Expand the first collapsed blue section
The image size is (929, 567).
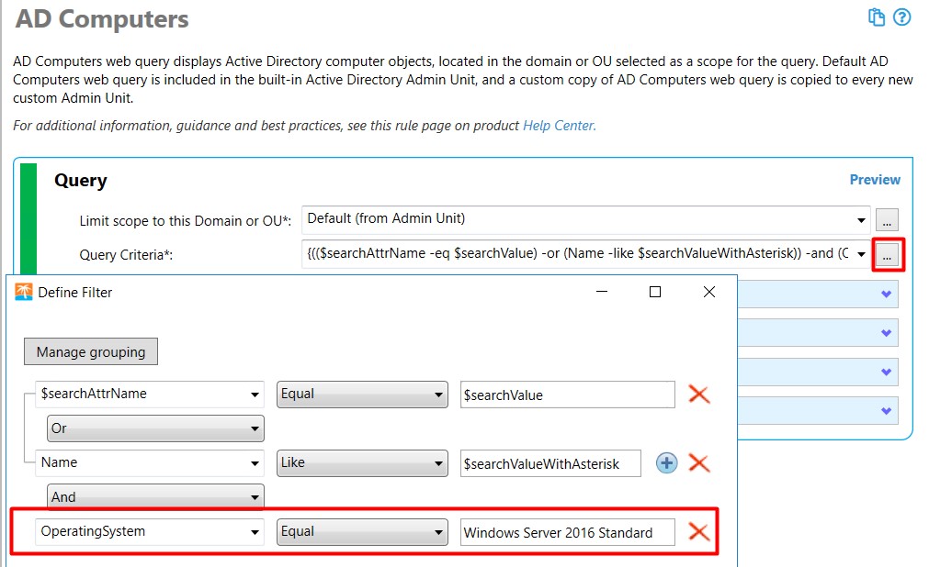click(x=887, y=294)
